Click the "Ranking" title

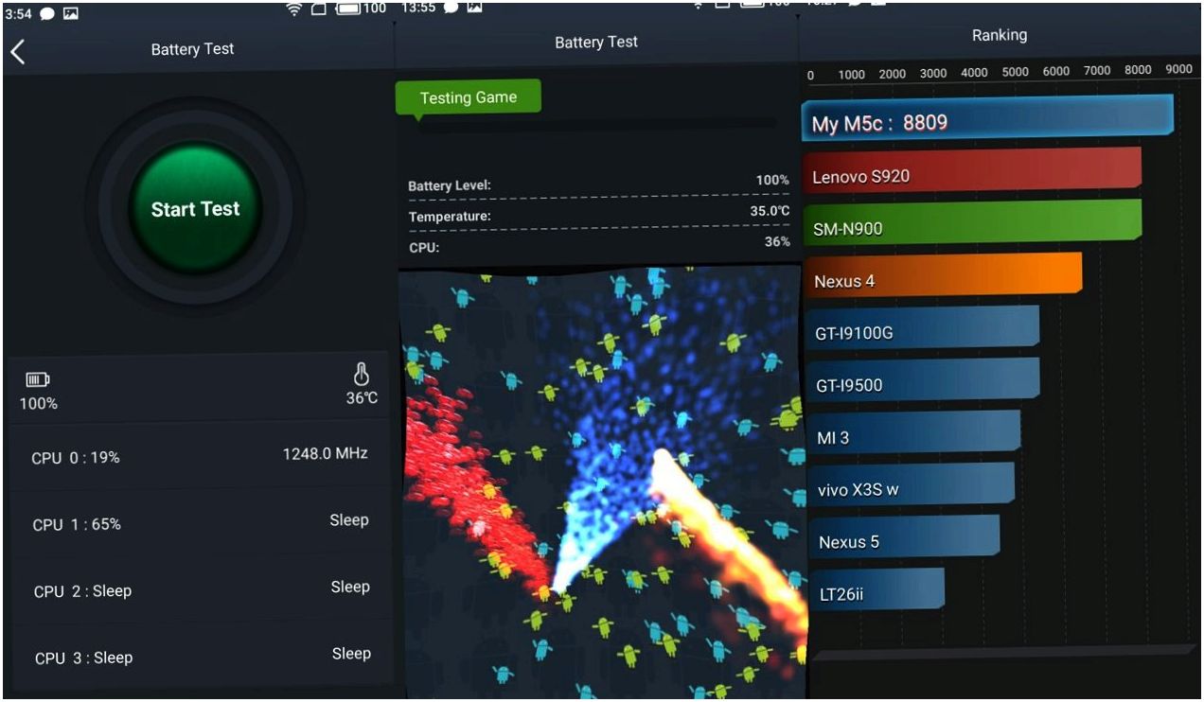pos(999,35)
